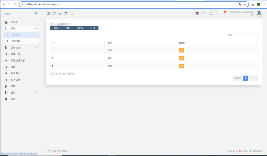Image resolution: width=267 pixels, height=156 pixels.
Task: Open 管理客户 sidebar item
Action: click(x=21, y=73)
